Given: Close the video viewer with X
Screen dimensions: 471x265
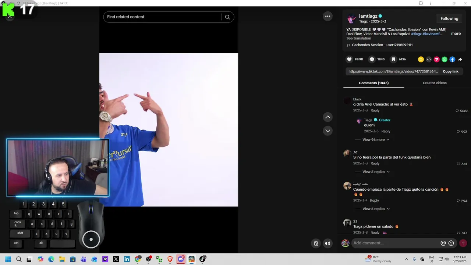Looking at the screenshot, I should pos(10,16).
